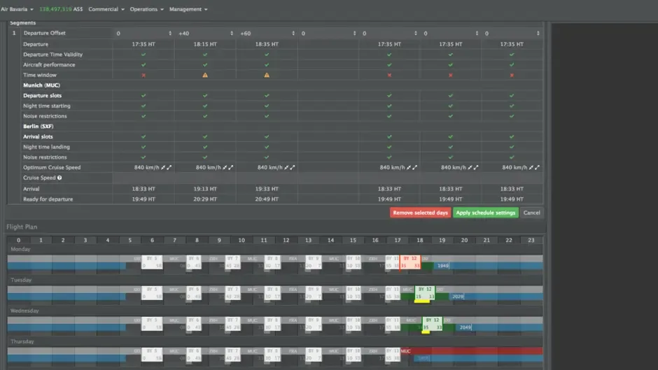Click the warning triangle in the +40 column
Screen dimensions: 658x370
[205, 75]
